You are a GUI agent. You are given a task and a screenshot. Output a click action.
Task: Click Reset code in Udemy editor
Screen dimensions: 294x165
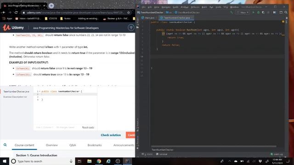point(88,127)
